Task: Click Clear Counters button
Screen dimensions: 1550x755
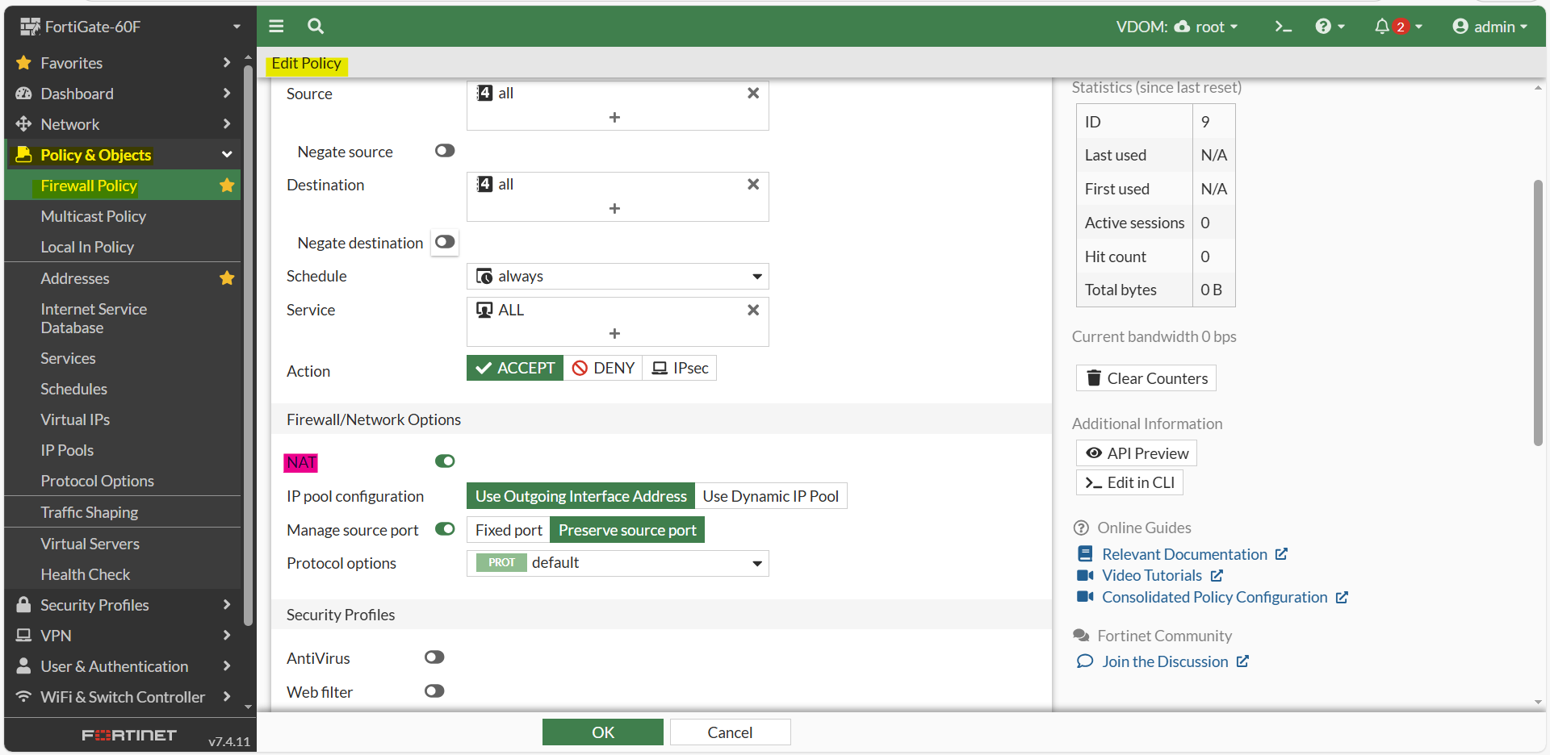Action: pyautogui.click(x=1146, y=378)
